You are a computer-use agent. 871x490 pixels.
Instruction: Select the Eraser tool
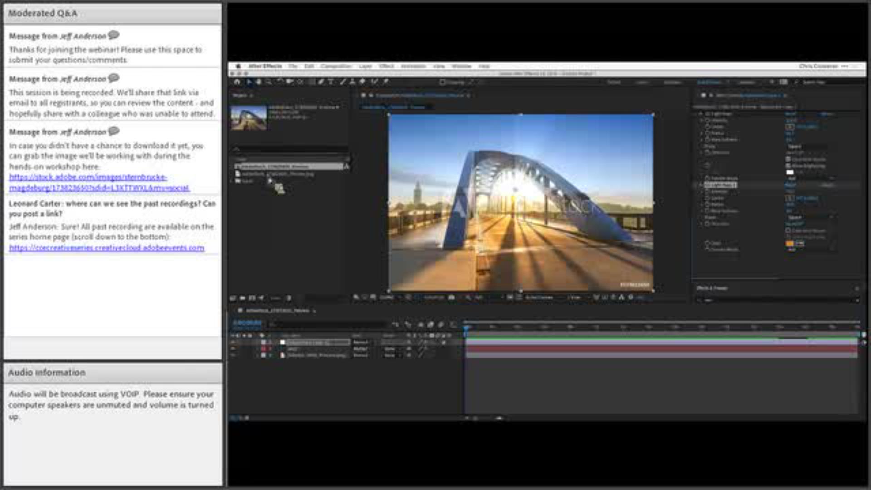[362, 82]
